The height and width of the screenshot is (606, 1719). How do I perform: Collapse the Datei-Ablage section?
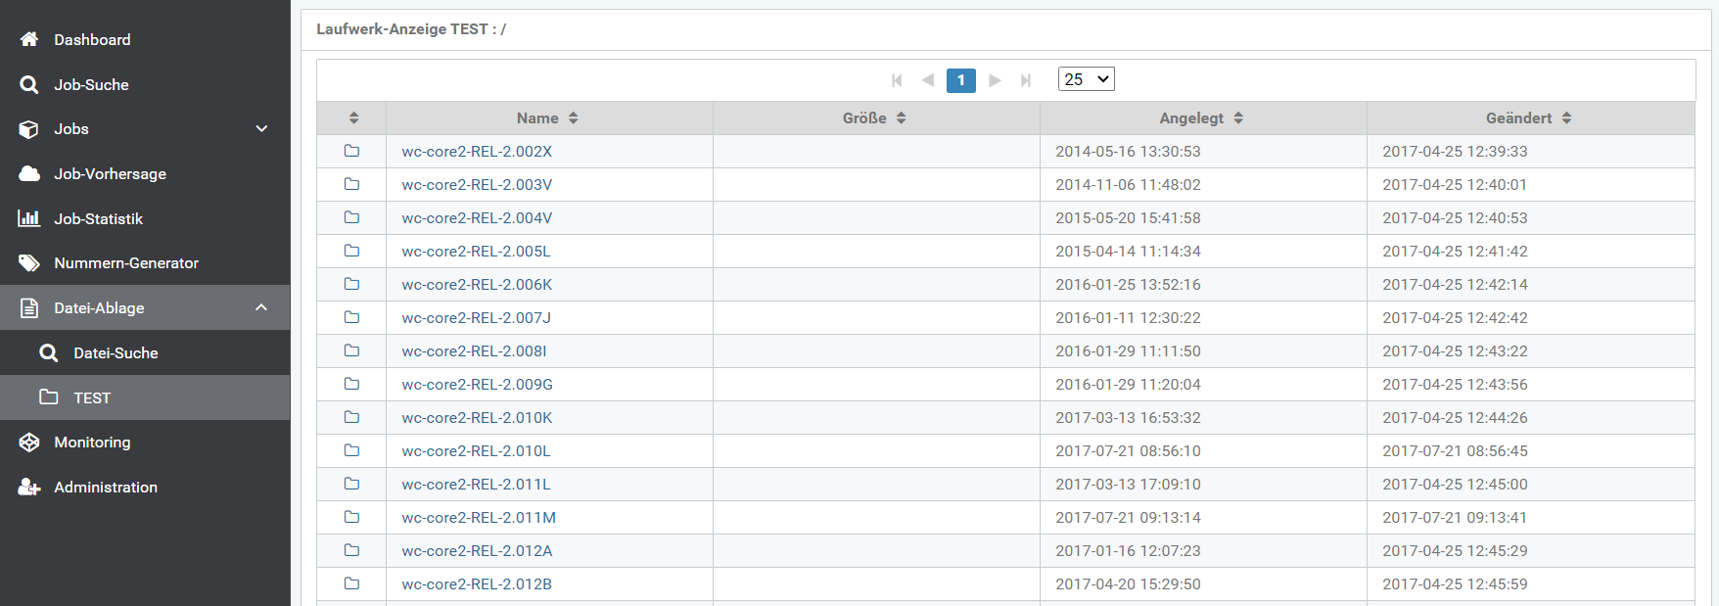pos(261,308)
